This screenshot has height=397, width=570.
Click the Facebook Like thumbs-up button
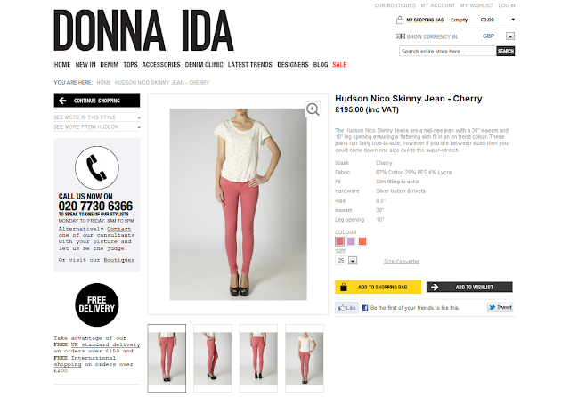[x=346, y=308]
